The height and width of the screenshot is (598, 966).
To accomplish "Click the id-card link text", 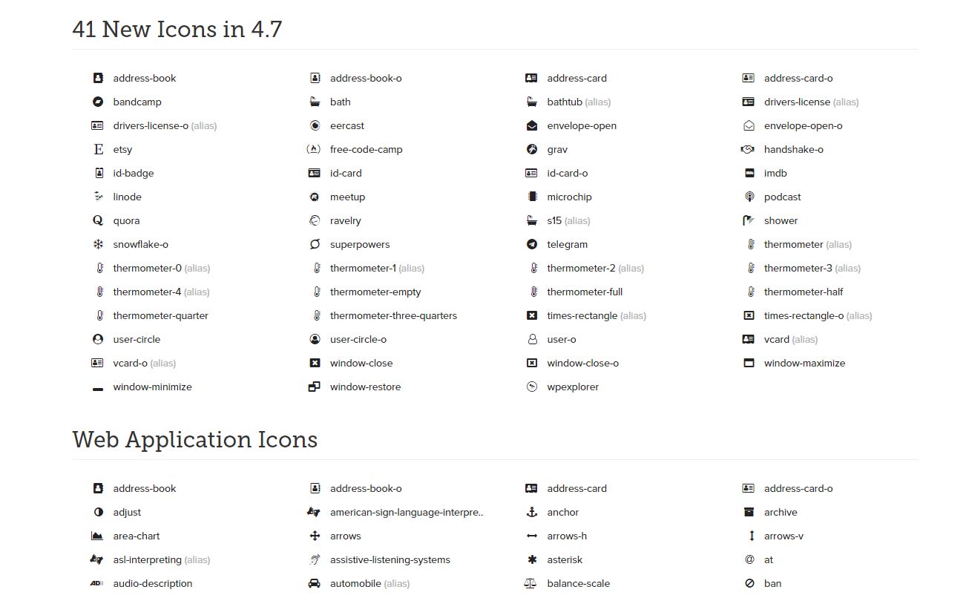I will click(x=346, y=173).
